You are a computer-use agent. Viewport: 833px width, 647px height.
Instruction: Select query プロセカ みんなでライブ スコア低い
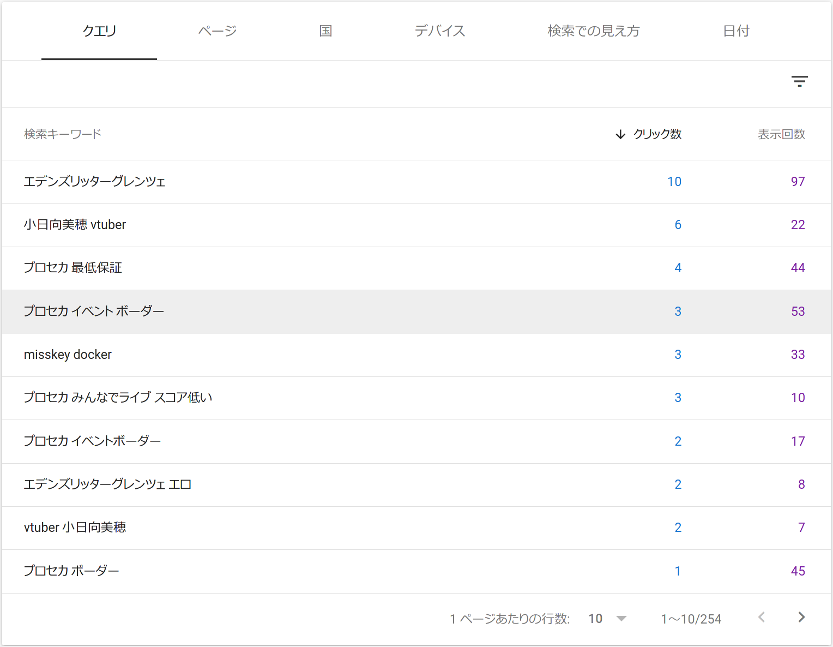pos(417,398)
